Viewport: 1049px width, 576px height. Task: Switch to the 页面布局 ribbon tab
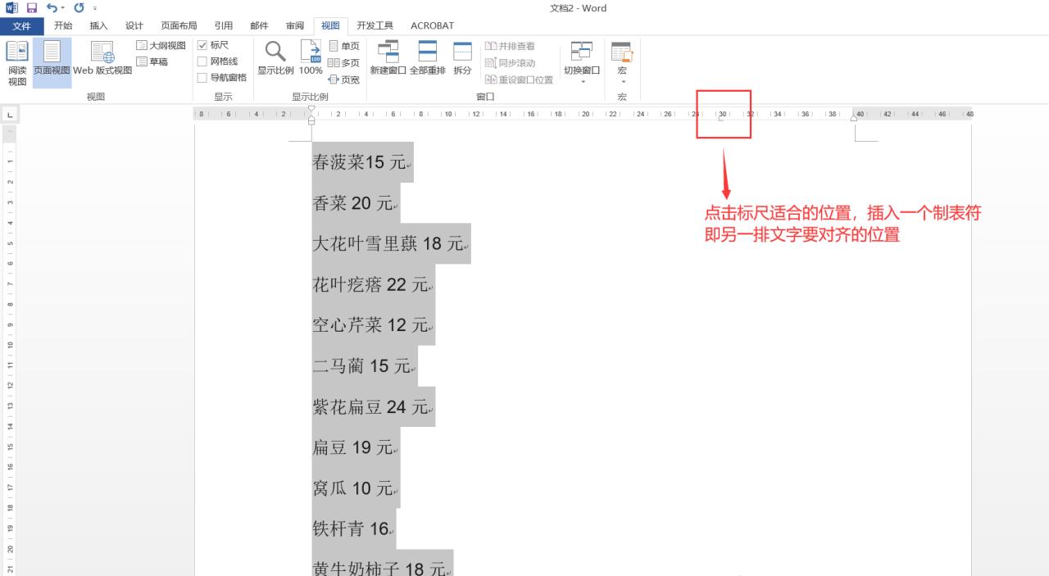click(x=179, y=26)
